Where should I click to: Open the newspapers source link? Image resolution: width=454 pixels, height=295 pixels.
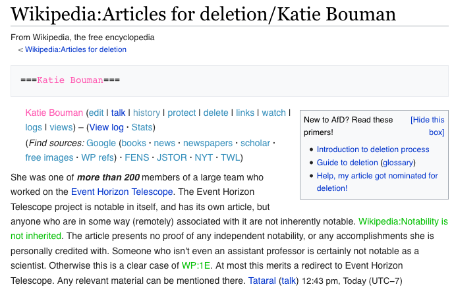pyautogui.click(x=208, y=143)
